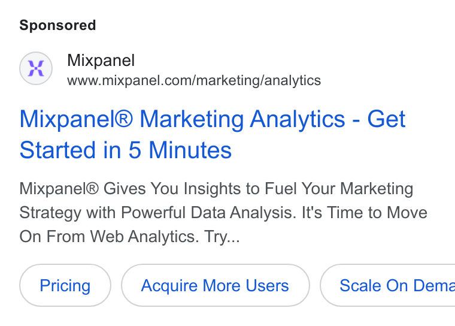Click the partially visible Scale On Demand pill
The width and height of the screenshot is (455, 326).
(388, 285)
